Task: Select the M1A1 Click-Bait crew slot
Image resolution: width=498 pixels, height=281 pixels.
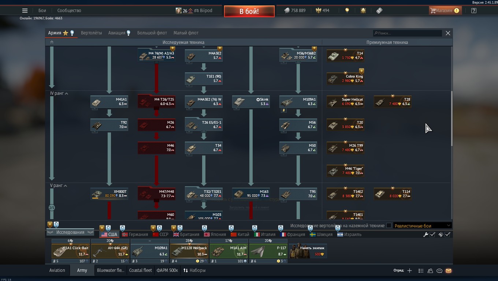Action: tap(71, 251)
